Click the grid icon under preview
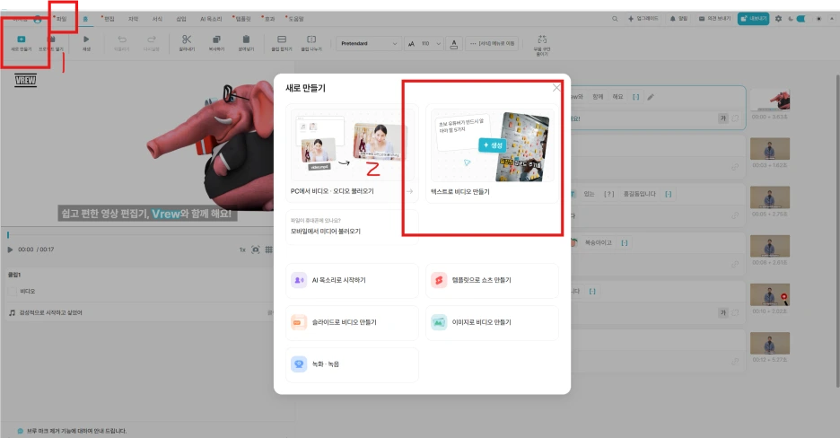 pyautogui.click(x=269, y=250)
